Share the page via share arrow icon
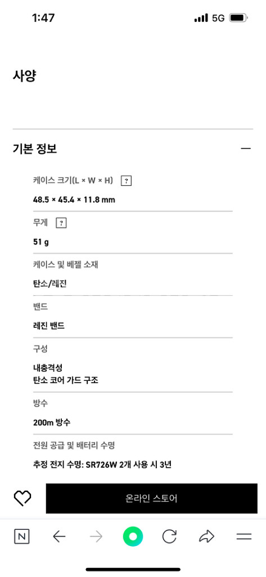 [x=206, y=536]
